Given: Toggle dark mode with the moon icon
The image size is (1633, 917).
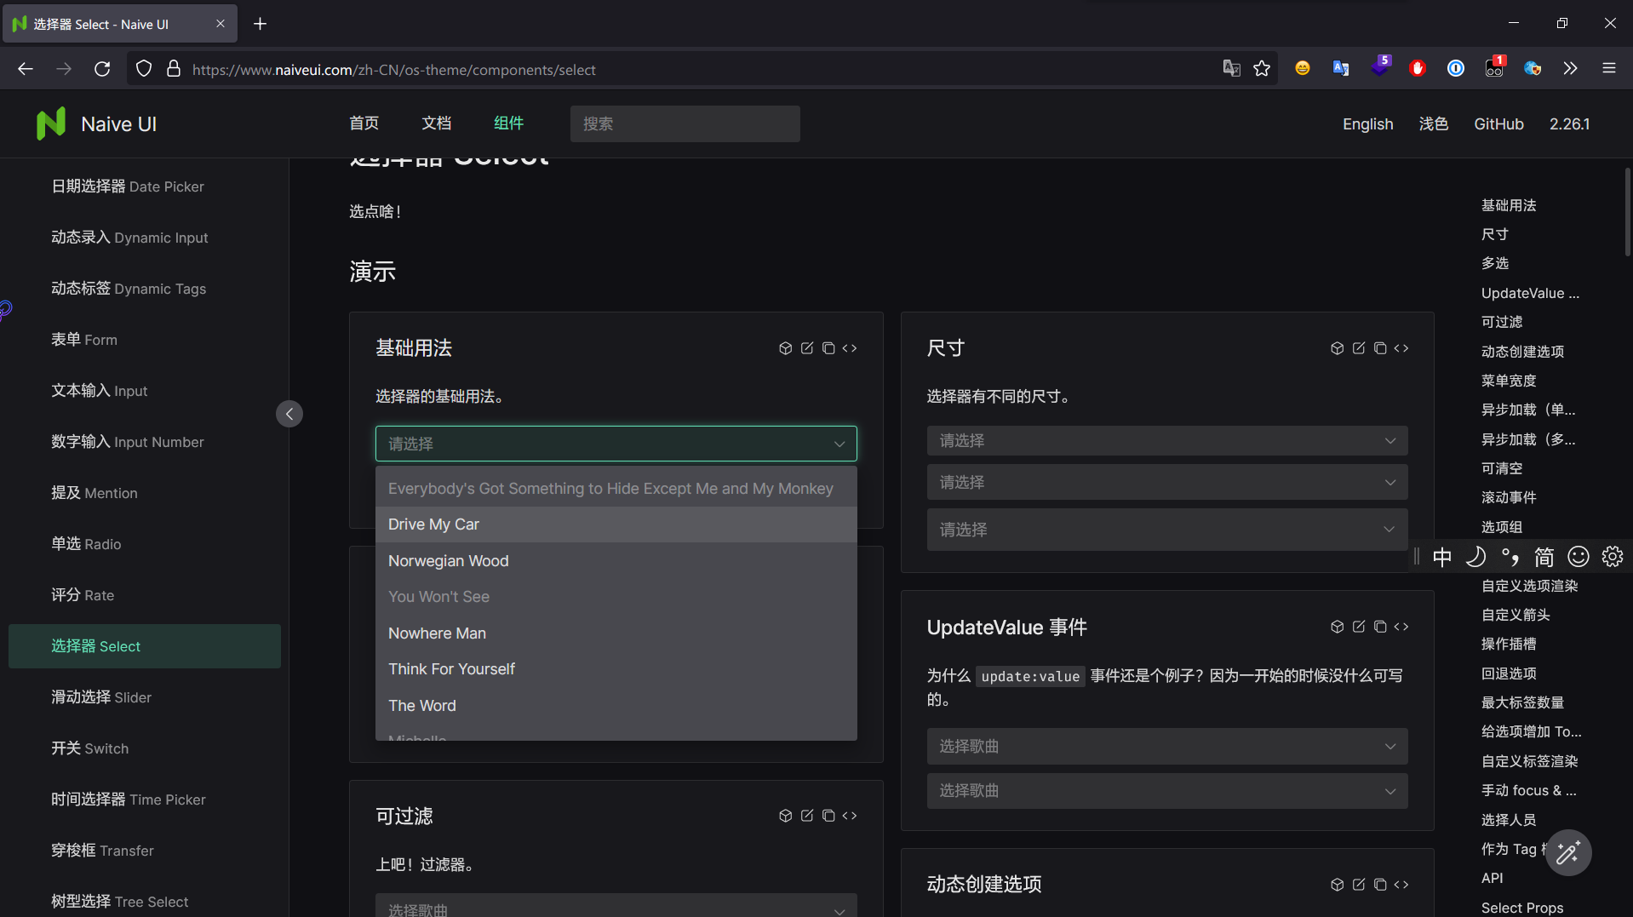Looking at the screenshot, I should click(x=1476, y=556).
